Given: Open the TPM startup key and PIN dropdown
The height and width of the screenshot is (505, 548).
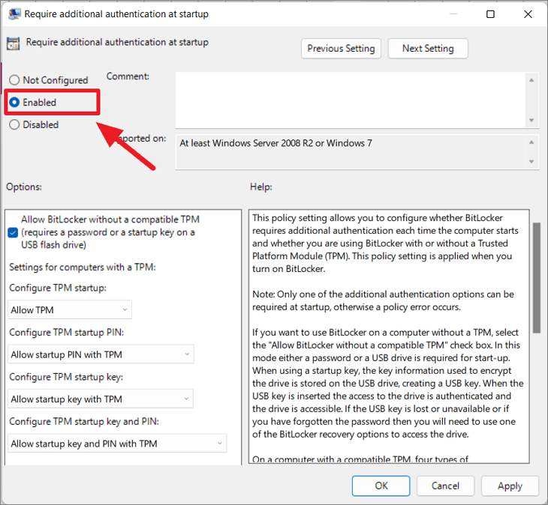Looking at the screenshot, I should [x=117, y=444].
